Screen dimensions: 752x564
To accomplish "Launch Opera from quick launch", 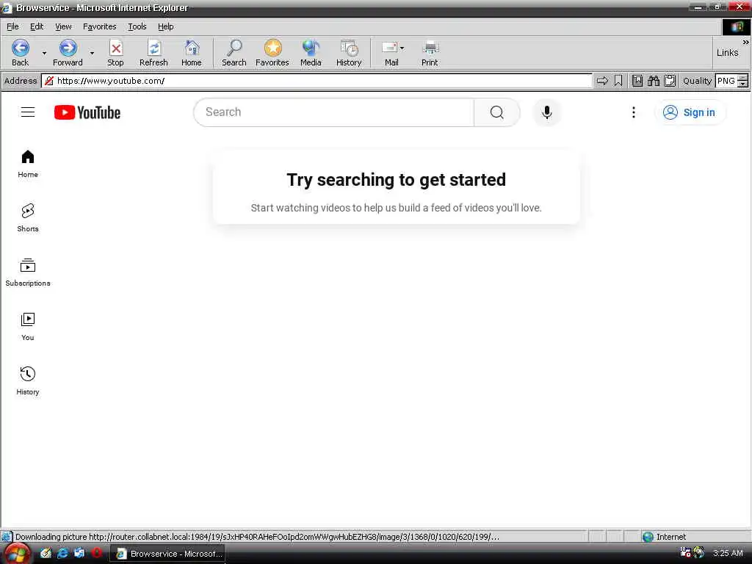I will click(x=97, y=554).
